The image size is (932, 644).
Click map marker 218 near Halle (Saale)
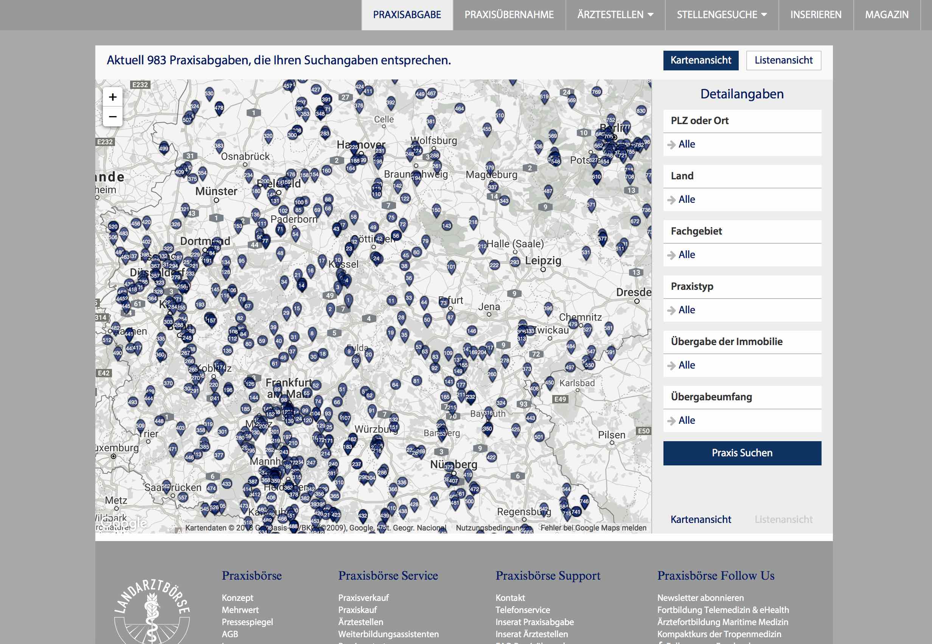coord(473,222)
